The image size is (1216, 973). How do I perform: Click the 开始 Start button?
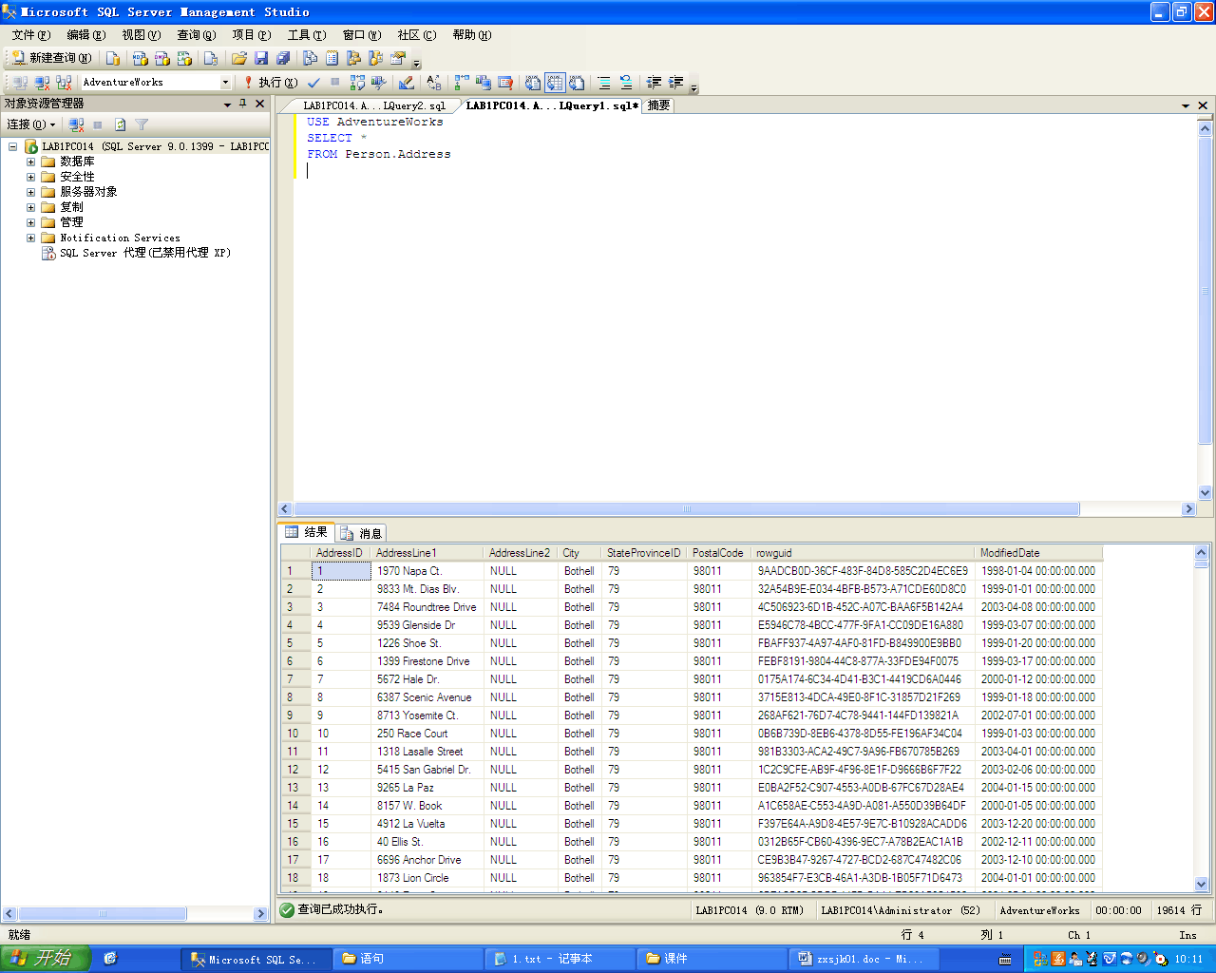click(45, 958)
